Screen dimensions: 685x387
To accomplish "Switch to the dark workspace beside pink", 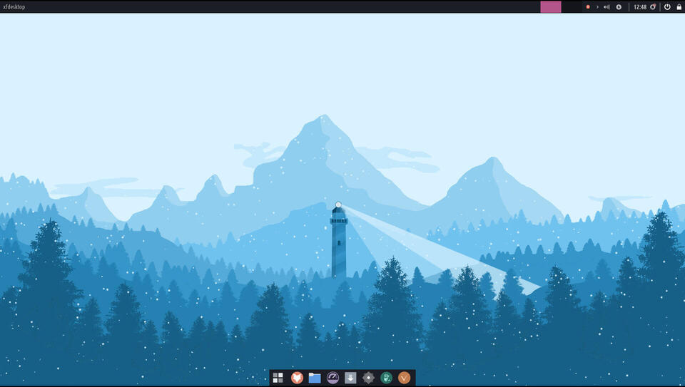I will 572,6.
